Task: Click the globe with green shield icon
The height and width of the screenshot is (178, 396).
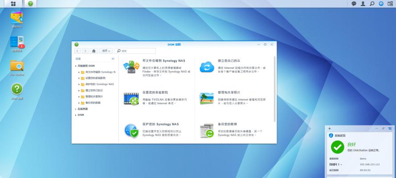Action: (x=131, y=130)
